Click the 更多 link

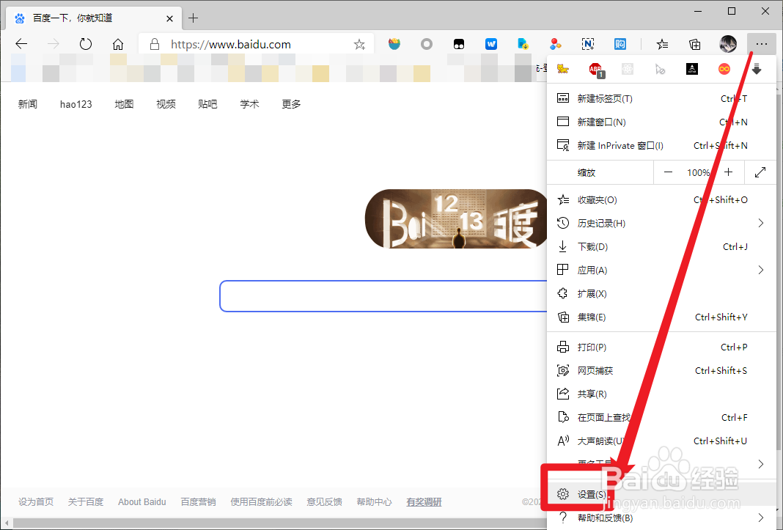pyautogui.click(x=291, y=104)
